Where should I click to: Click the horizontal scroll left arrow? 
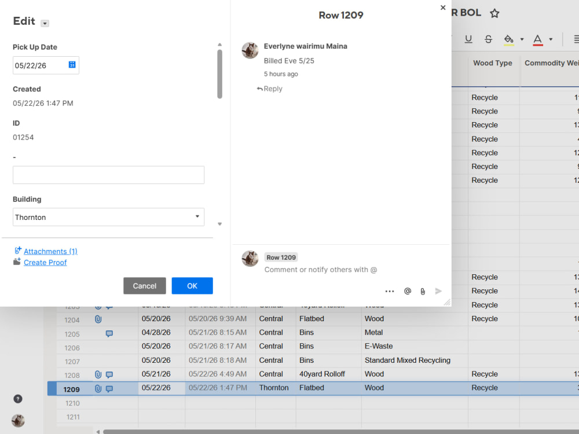click(98, 432)
